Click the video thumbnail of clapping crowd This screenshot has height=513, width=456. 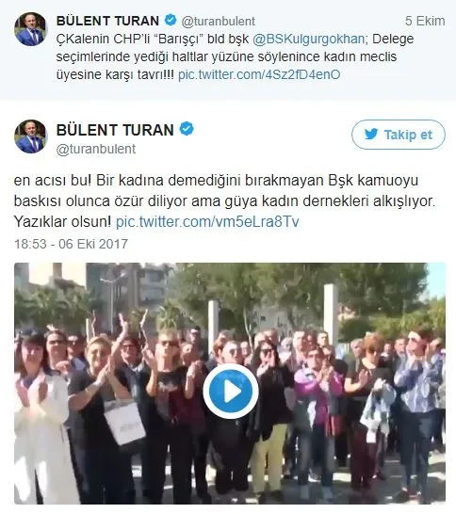[230, 383]
